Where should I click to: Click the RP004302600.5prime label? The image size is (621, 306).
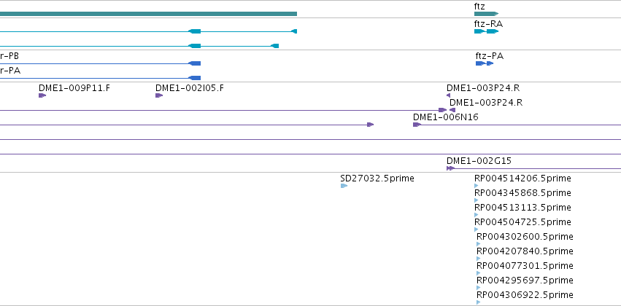tap(525, 237)
